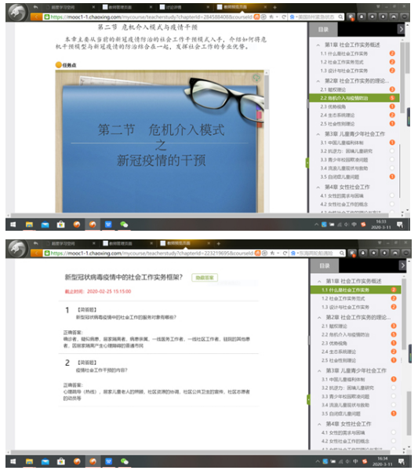
Task: Open WeChat from the taskbar under the slide page
Action: pyautogui.click(x=124, y=224)
